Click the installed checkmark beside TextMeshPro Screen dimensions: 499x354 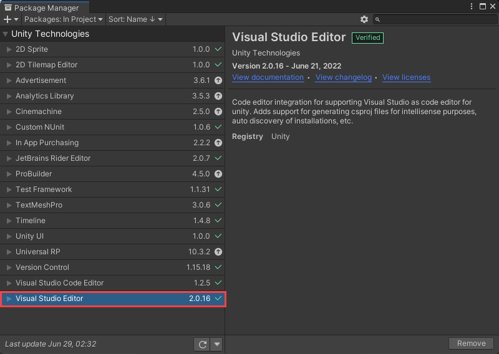coord(218,205)
